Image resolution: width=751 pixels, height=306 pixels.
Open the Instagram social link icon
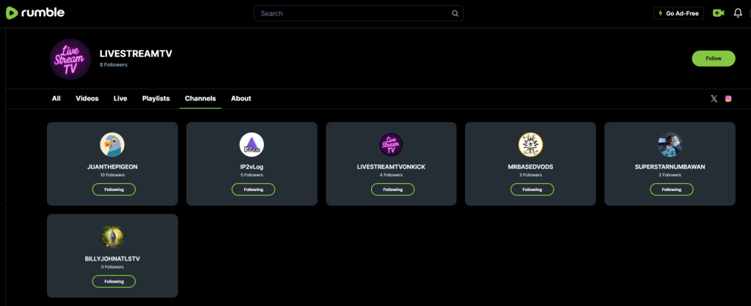(x=728, y=99)
